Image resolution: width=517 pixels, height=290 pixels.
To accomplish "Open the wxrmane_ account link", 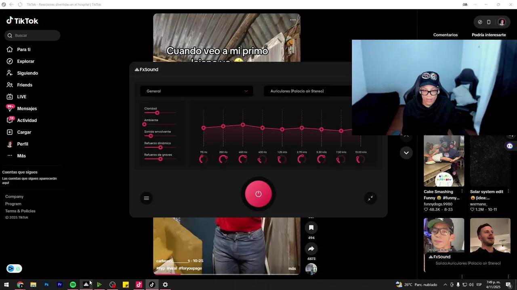I will click(x=479, y=204).
